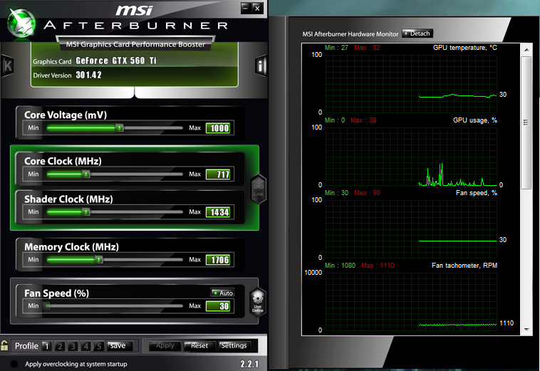The width and height of the screenshot is (540, 371).
Task: Click the Memory Clock value field
Action: pyautogui.click(x=219, y=260)
